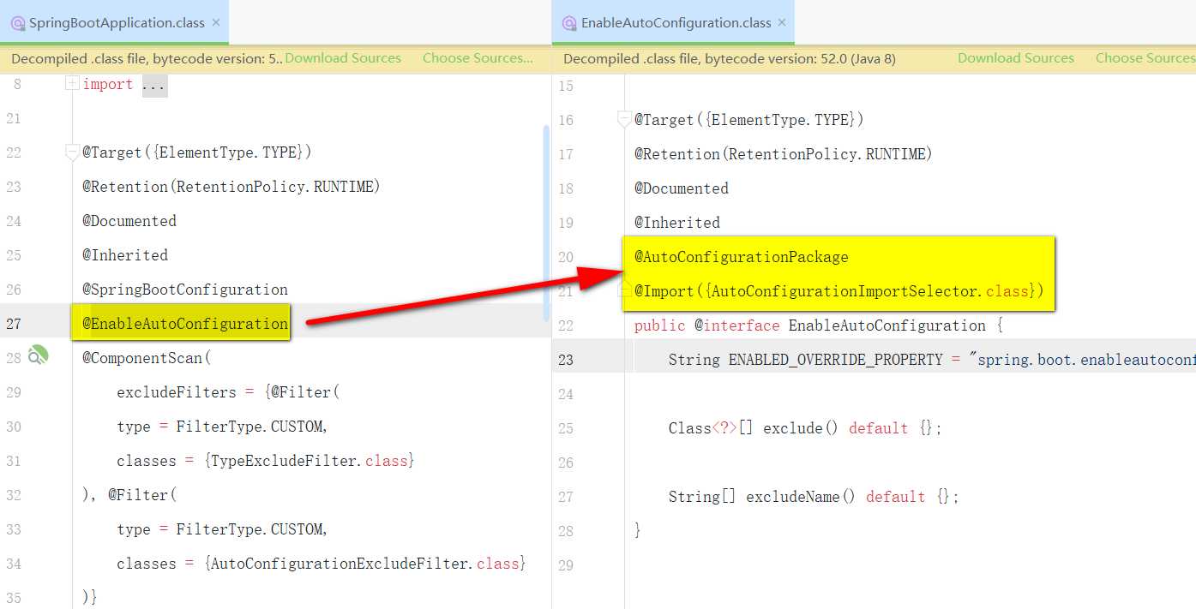
Task: Click Choose Sources in right editor
Action: click(x=1145, y=58)
